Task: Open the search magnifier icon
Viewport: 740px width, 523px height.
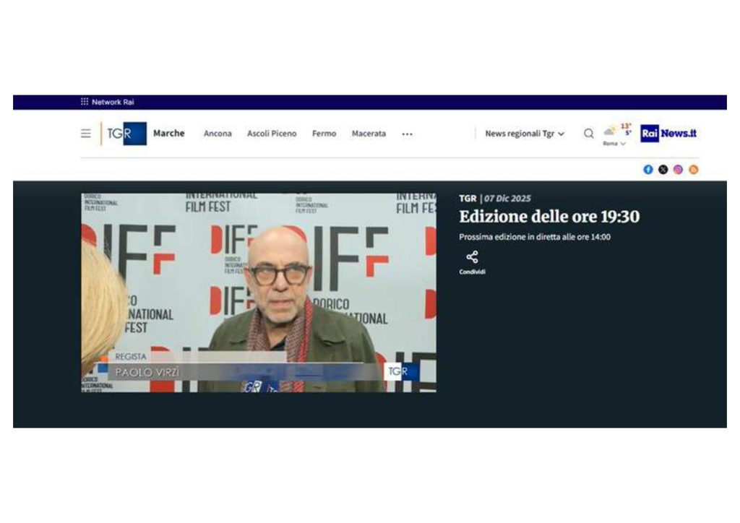Action: (588, 134)
